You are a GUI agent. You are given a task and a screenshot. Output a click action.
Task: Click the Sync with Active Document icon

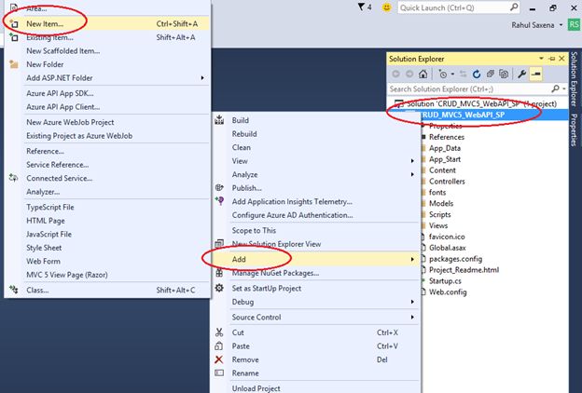click(x=463, y=75)
